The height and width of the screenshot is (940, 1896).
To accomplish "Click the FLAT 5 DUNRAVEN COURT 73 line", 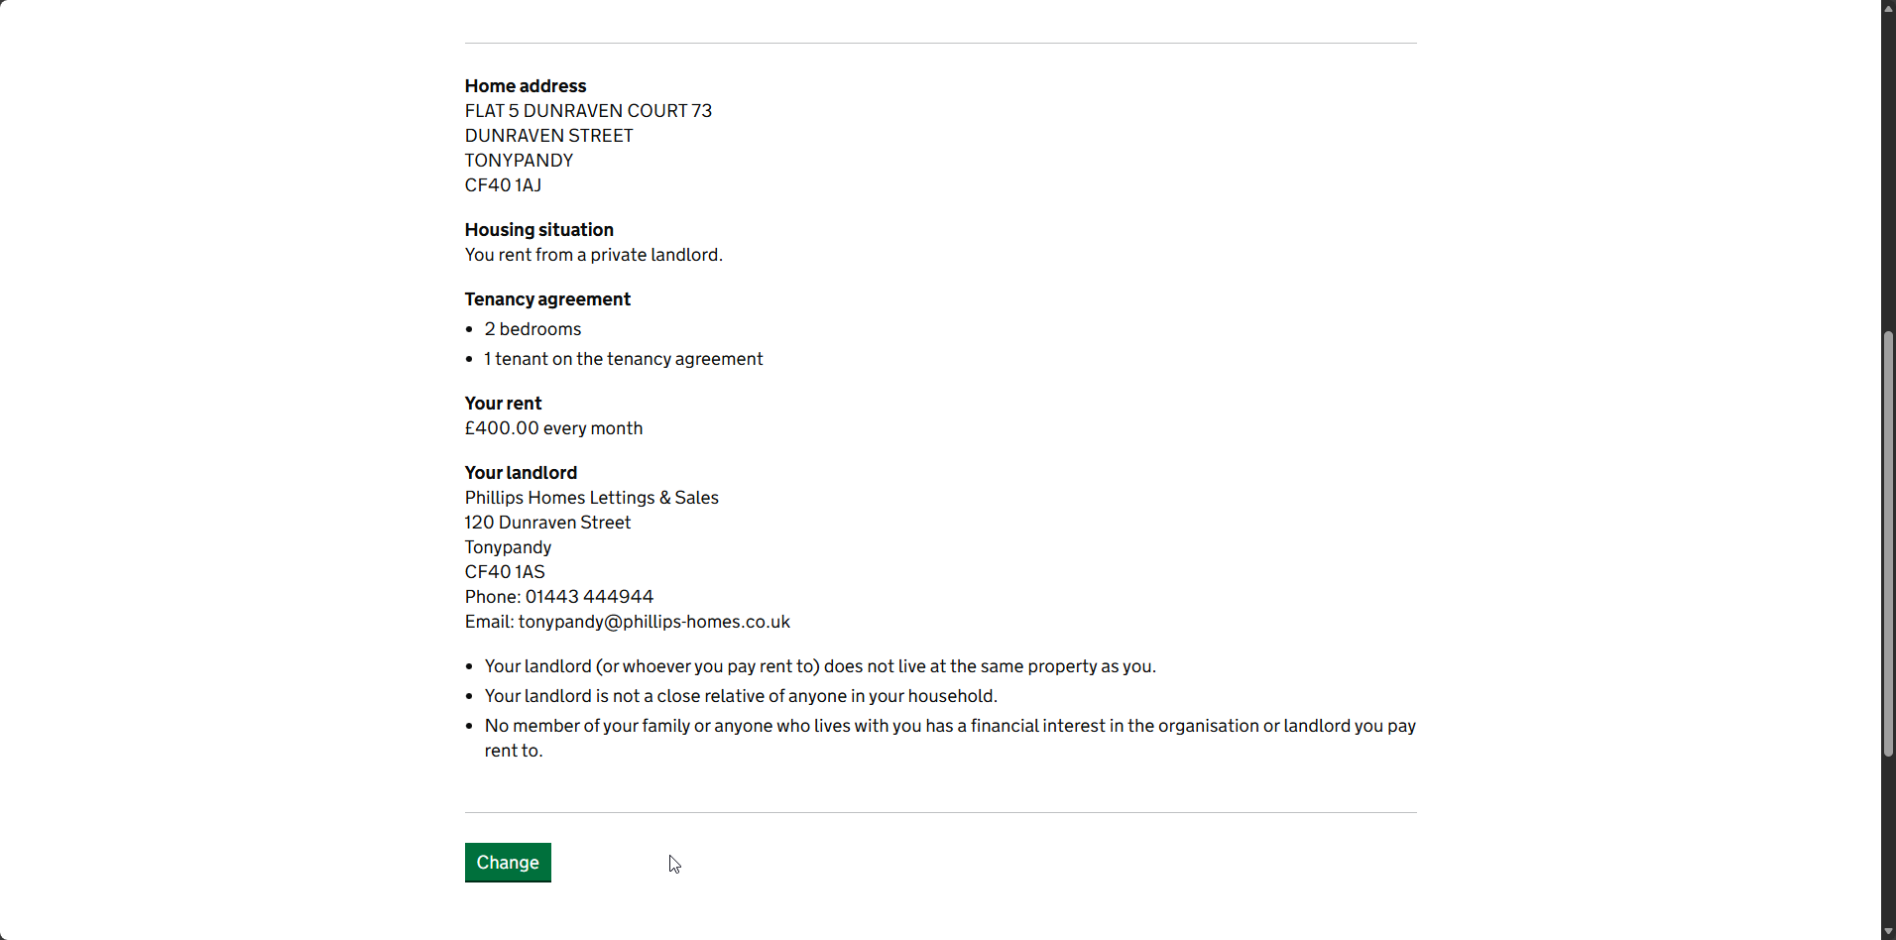I will pyautogui.click(x=588, y=111).
